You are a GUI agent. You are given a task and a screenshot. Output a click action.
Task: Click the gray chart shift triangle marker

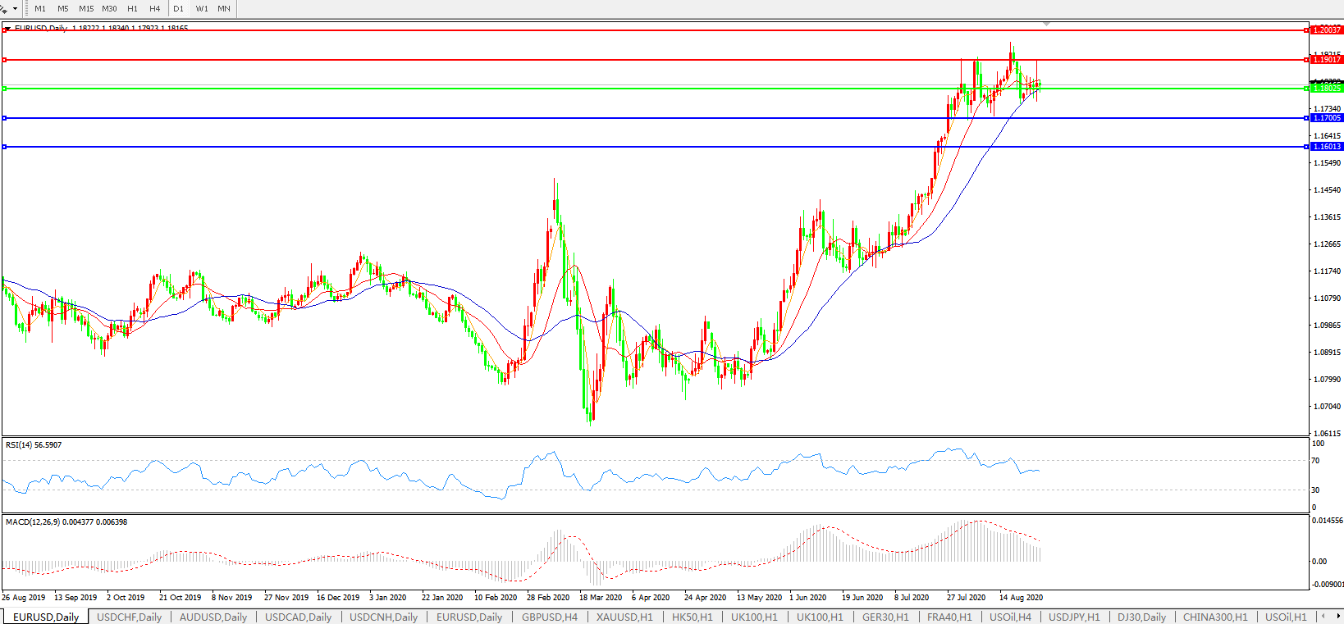coord(1046,24)
